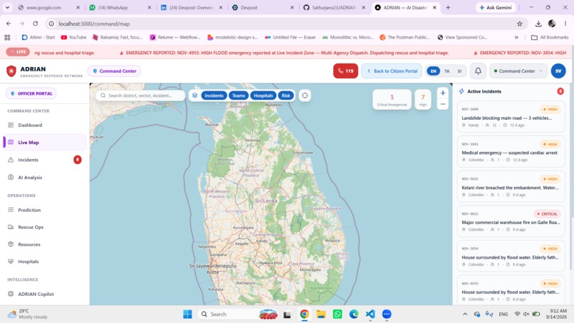
Task: Open Major commercial warehouse fire incident card
Action: coord(511,222)
